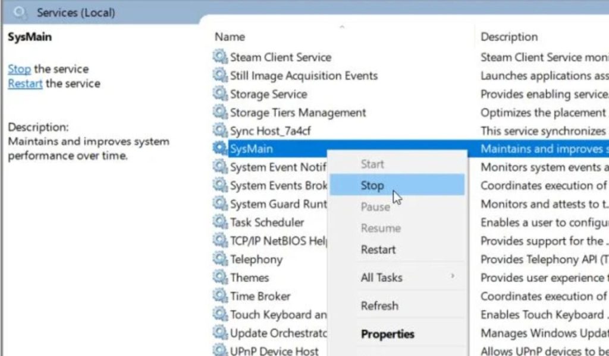Click the Description column header
Image resolution: width=609 pixels, height=356 pixels.
coord(509,37)
